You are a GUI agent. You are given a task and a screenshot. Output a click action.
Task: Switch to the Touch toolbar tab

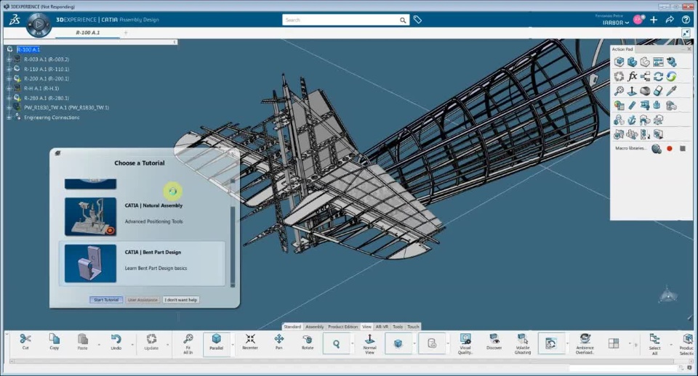pyautogui.click(x=413, y=327)
